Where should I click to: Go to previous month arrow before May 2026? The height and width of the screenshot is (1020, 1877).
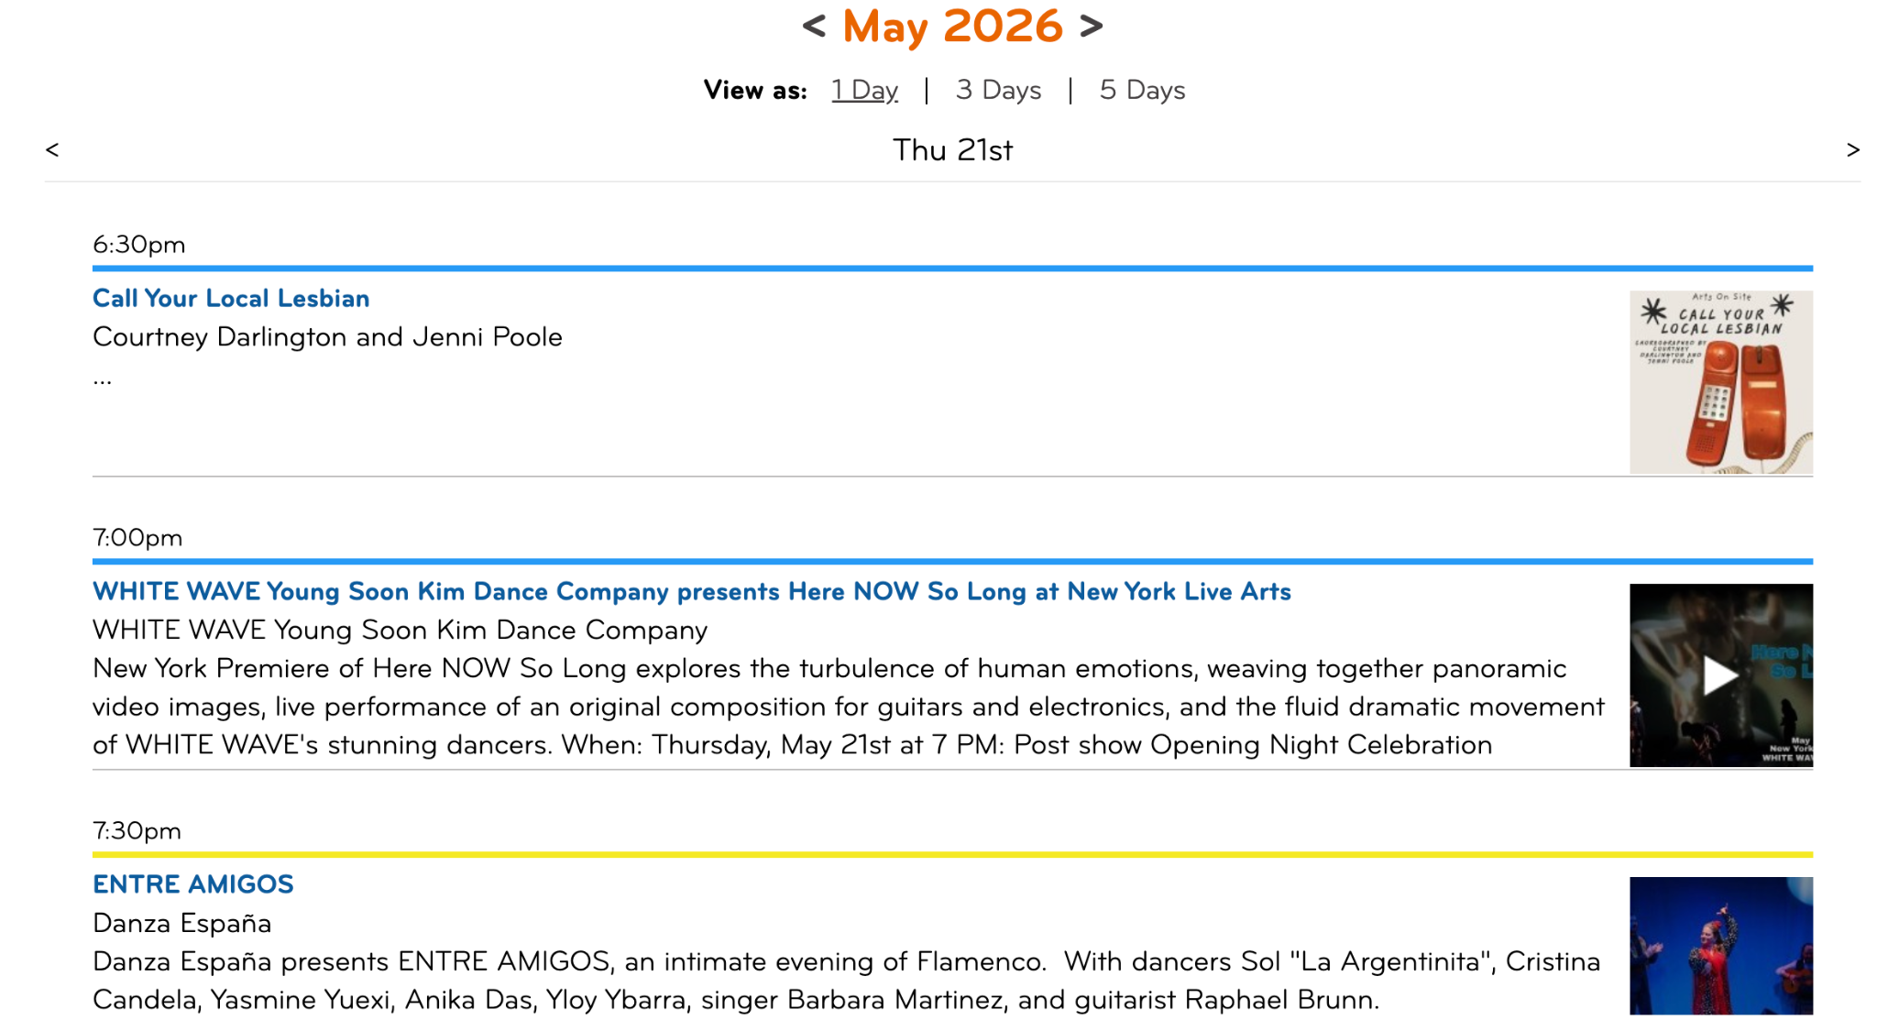tap(814, 27)
